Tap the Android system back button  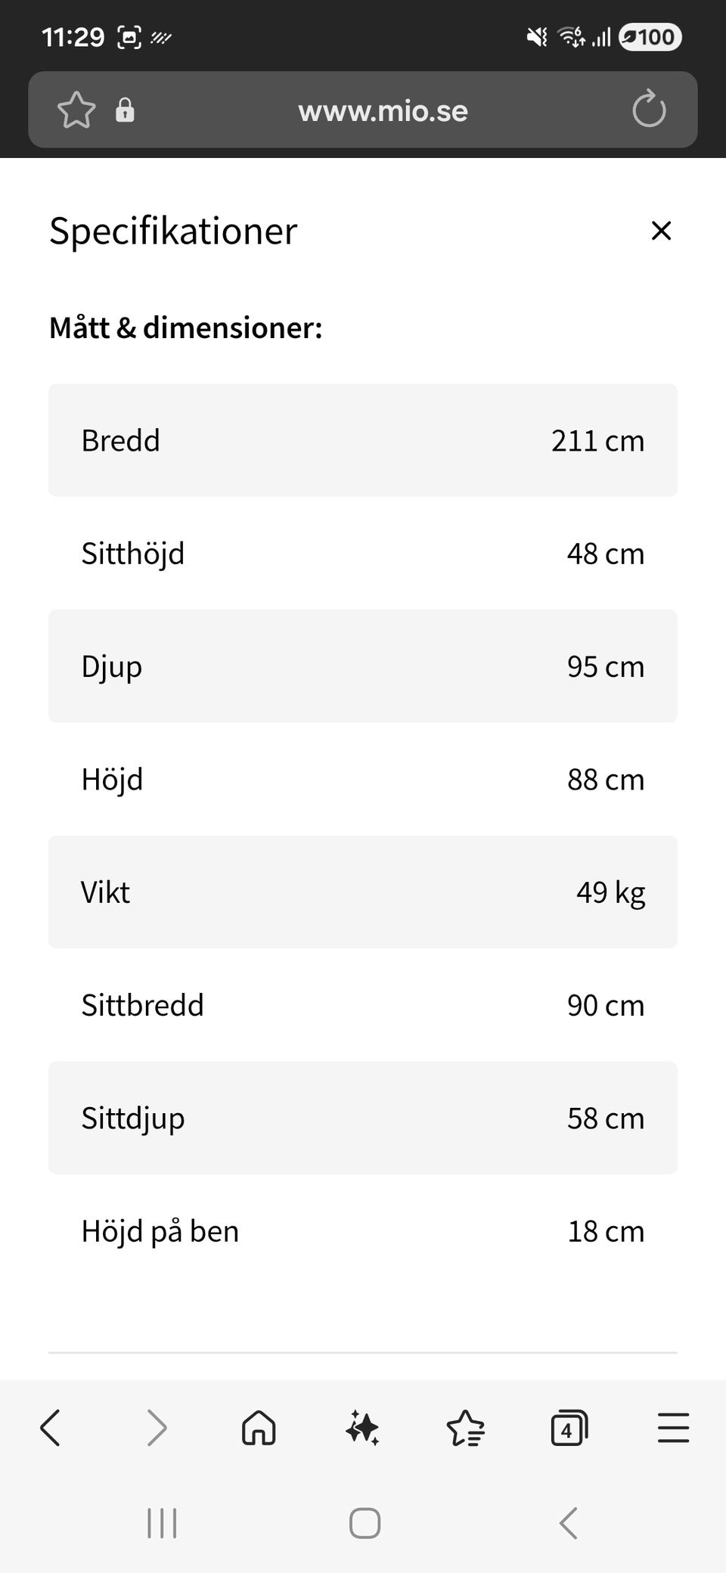coord(569,1523)
